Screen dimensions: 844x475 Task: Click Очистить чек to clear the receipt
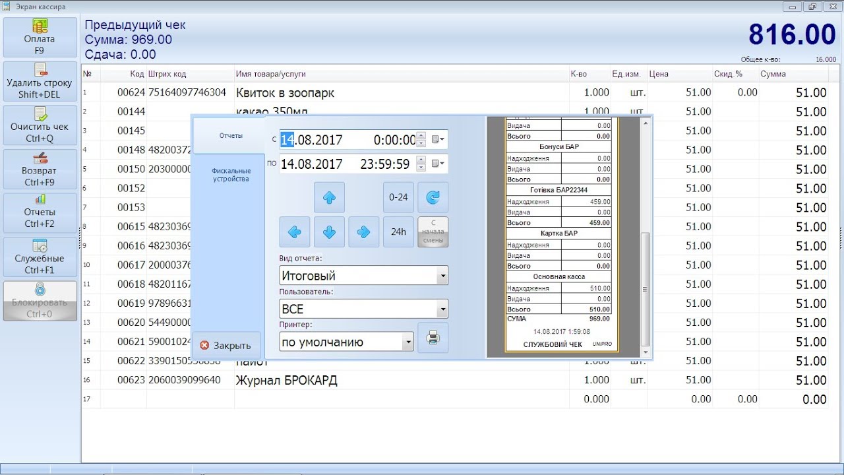(x=40, y=125)
